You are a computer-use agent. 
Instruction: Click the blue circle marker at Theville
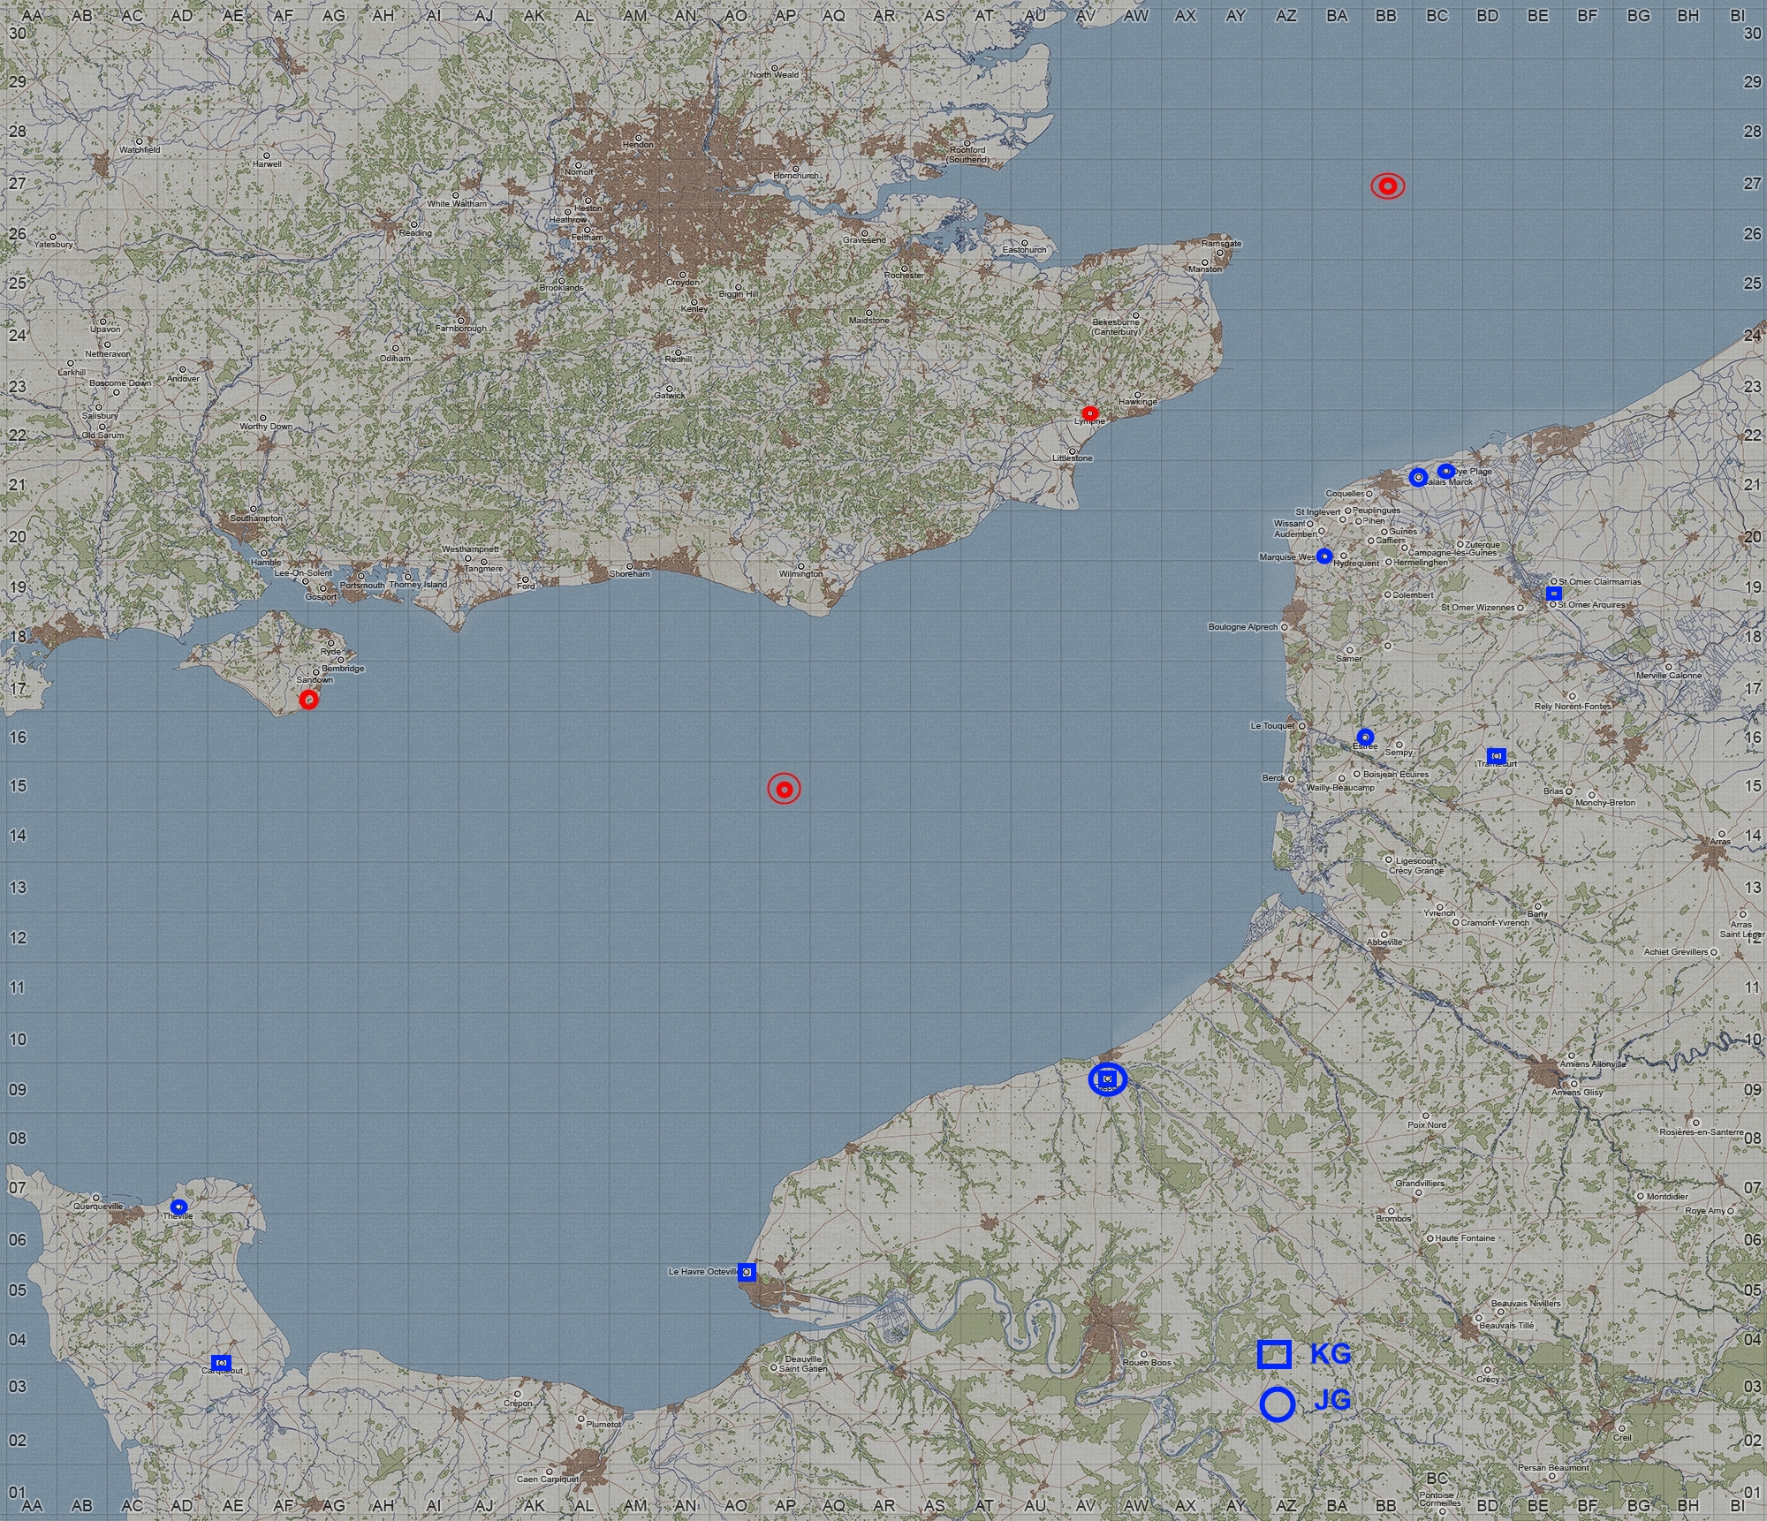178,1207
